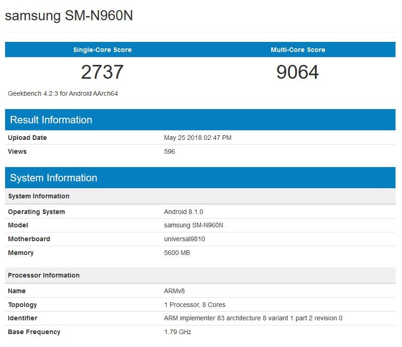Select the Model row label

point(18,225)
